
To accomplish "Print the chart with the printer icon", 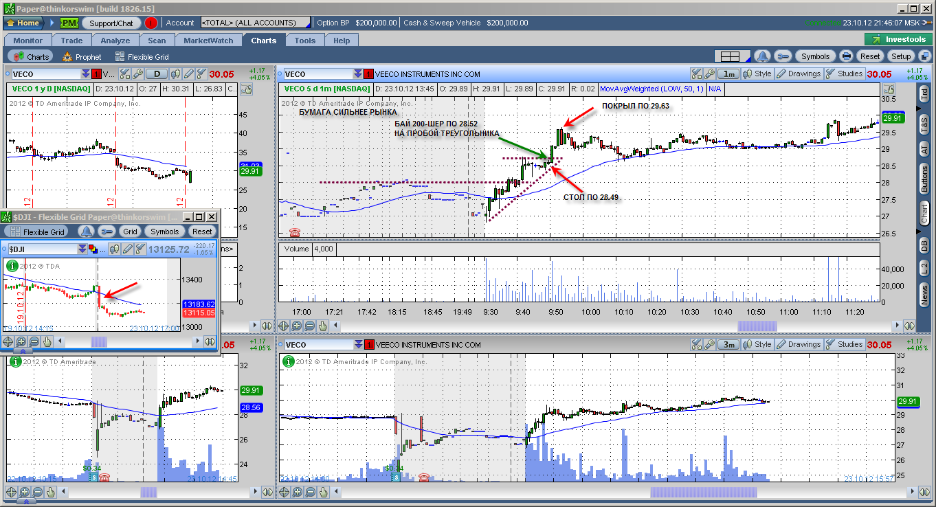I will click(x=846, y=56).
